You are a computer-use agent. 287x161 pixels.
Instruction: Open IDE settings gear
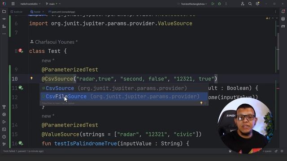(x=257, y=4)
